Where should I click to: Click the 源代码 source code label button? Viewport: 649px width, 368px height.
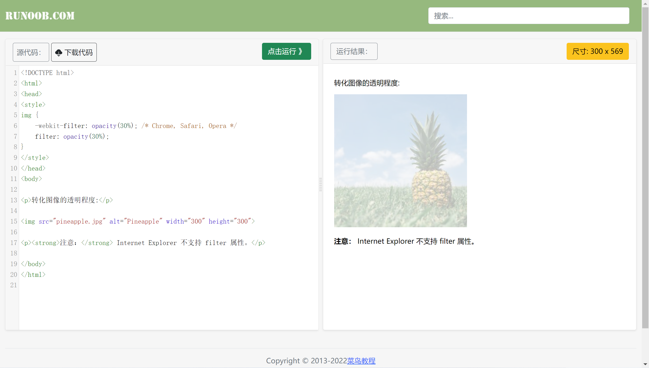pyautogui.click(x=31, y=52)
